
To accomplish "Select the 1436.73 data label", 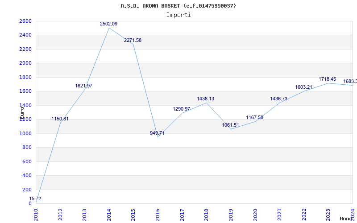I will (x=278, y=99).
